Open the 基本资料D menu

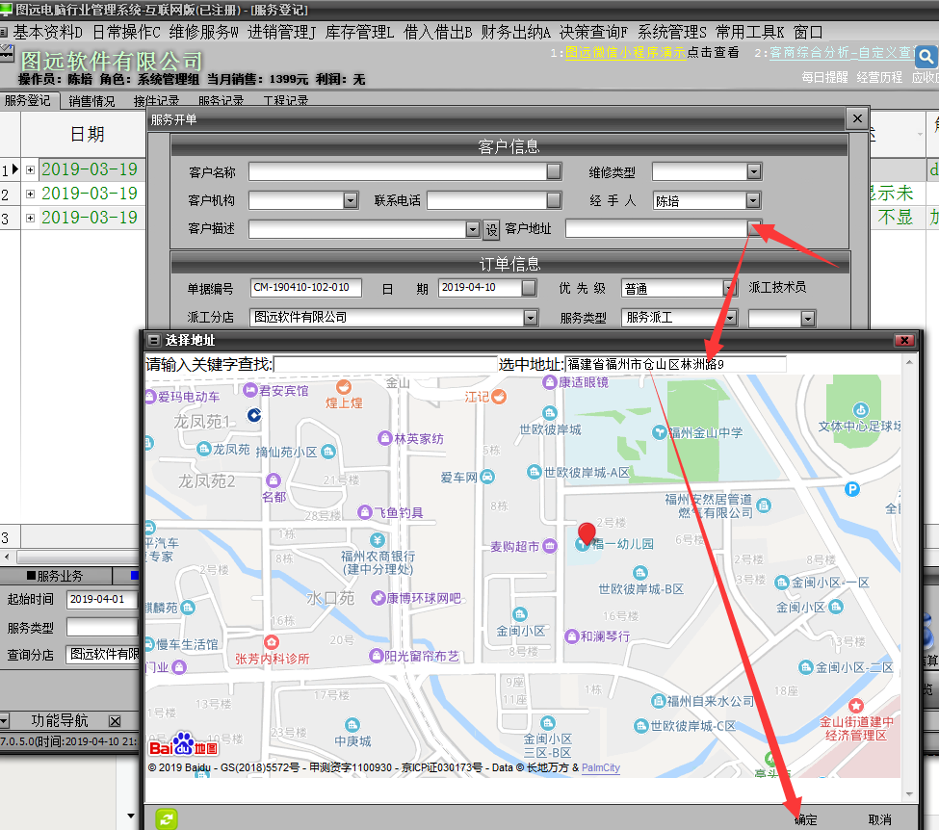click(x=48, y=33)
